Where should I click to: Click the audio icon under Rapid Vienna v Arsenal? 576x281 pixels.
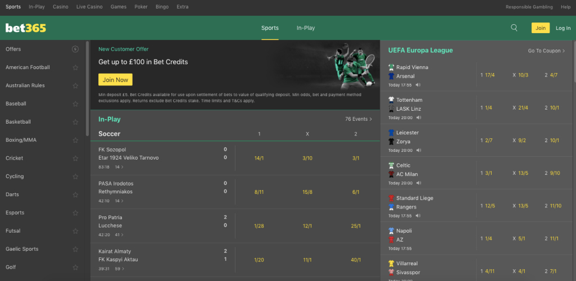click(x=418, y=85)
